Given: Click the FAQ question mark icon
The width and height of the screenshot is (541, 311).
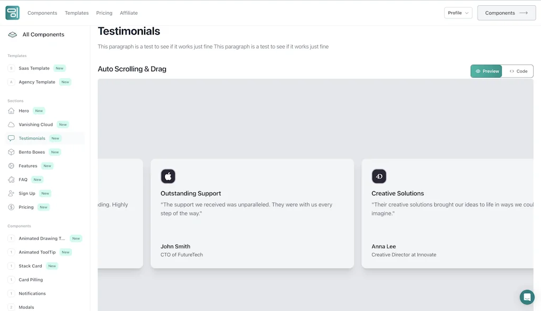Looking at the screenshot, I should pyautogui.click(x=11, y=180).
